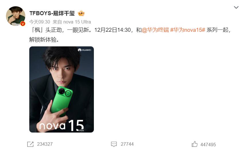The image size is (244, 150).
Task: View the repost count 234327
Action: coord(45,144)
